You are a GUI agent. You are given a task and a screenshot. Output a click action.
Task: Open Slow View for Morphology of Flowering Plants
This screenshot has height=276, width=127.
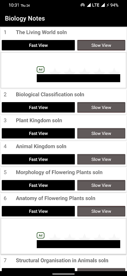coord(101,185)
